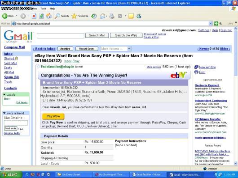Click the Refresh page icon
Image resolution: width=238 pixels, height=178 pixels.
click(41, 16)
